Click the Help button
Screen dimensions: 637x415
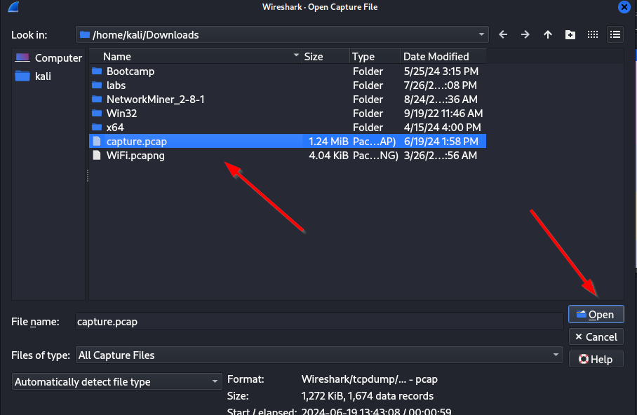(596, 360)
